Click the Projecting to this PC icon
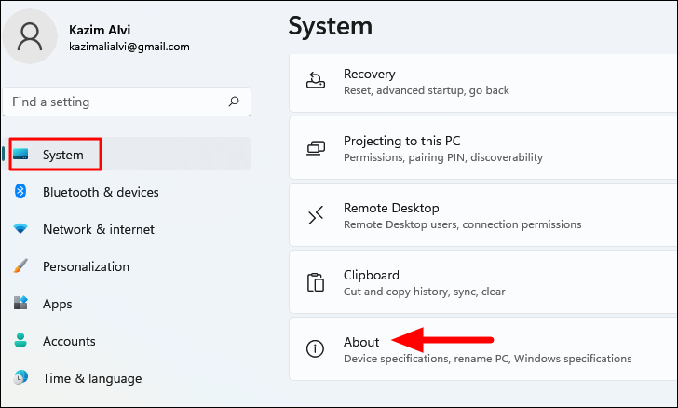The height and width of the screenshot is (408, 678). coord(317,148)
